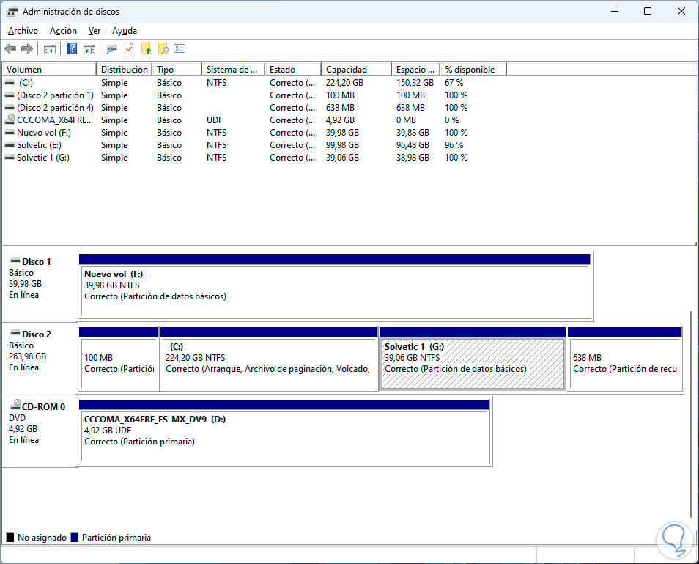699x564 pixels.
Task: Sort by the % disponible column header
Action: pyautogui.click(x=473, y=69)
